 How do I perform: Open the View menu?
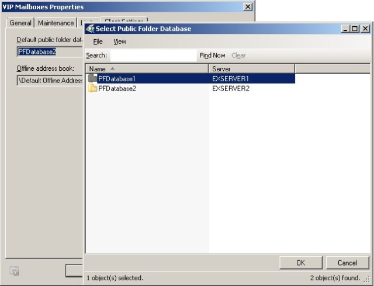coord(120,42)
